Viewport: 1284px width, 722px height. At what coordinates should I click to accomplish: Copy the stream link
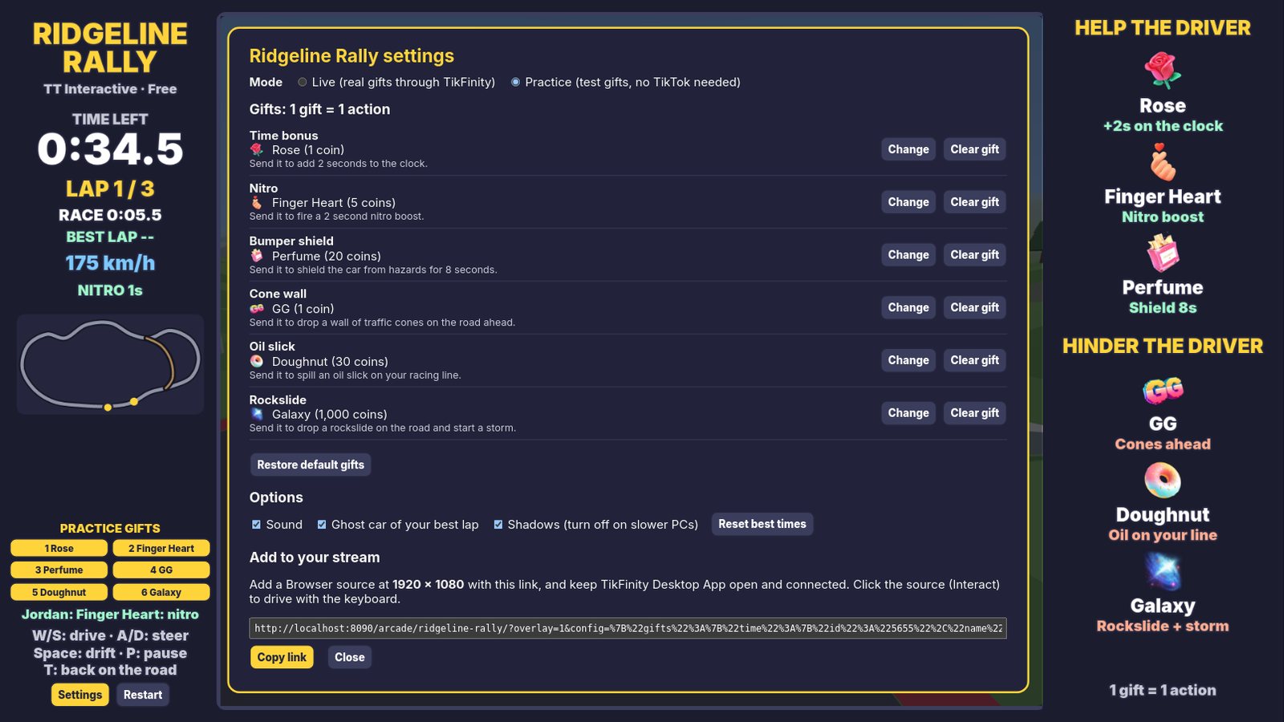(282, 657)
